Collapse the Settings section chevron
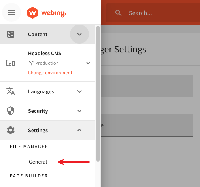Viewport: 200px width, 187px height. point(79,130)
